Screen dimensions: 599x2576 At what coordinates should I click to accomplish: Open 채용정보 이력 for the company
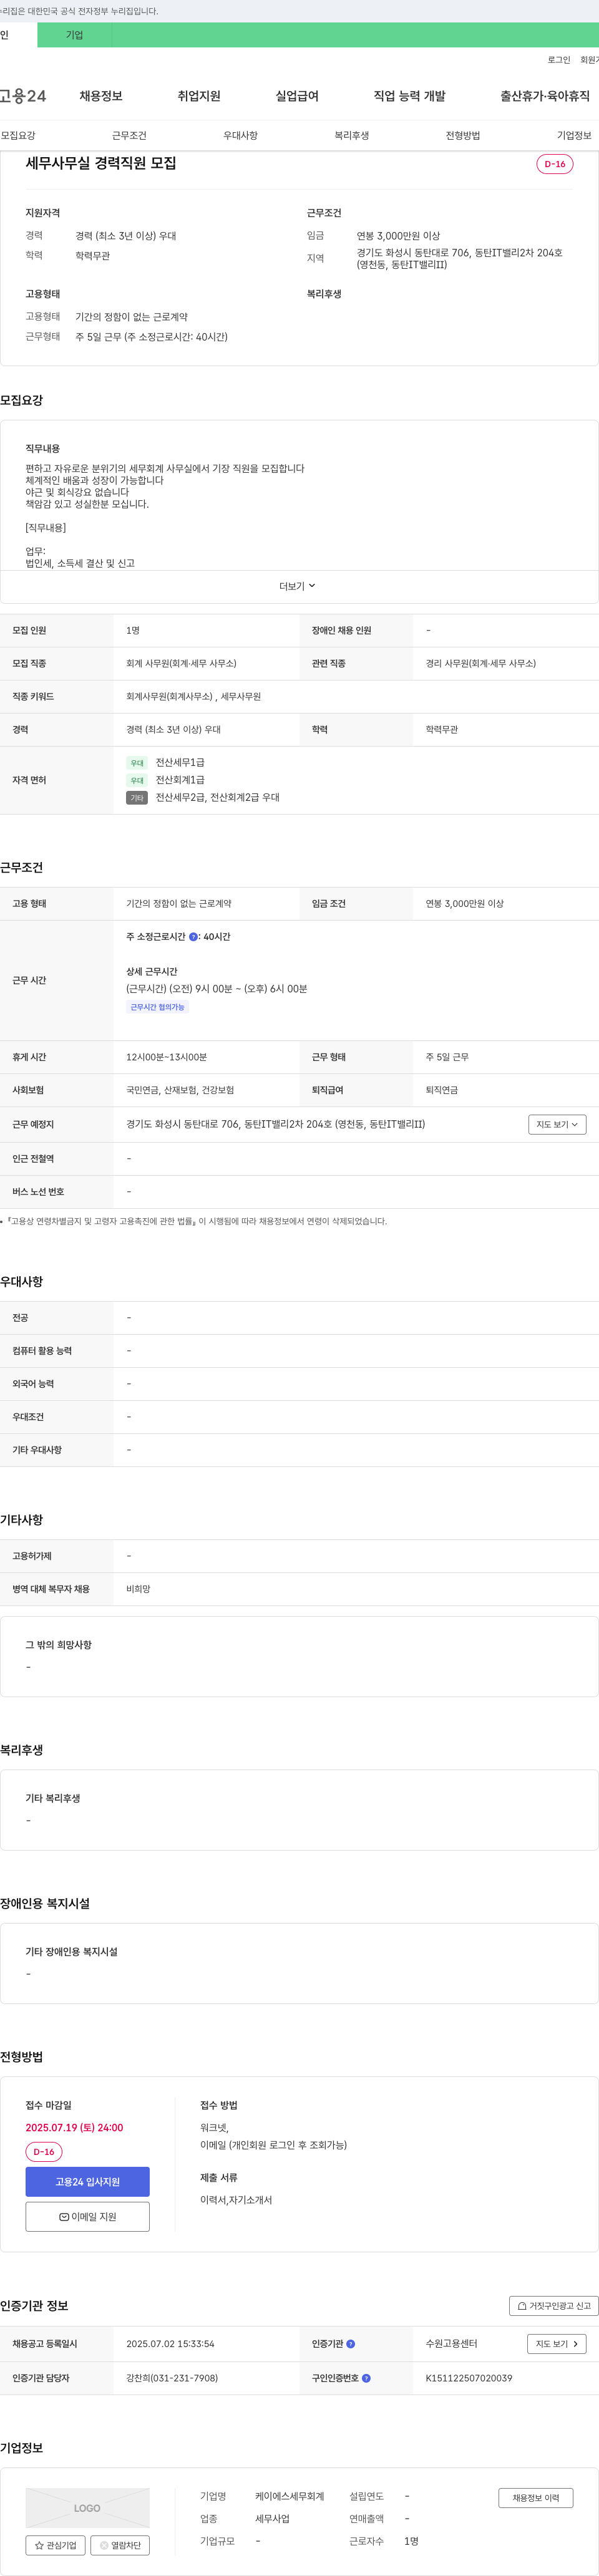click(x=536, y=2498)
